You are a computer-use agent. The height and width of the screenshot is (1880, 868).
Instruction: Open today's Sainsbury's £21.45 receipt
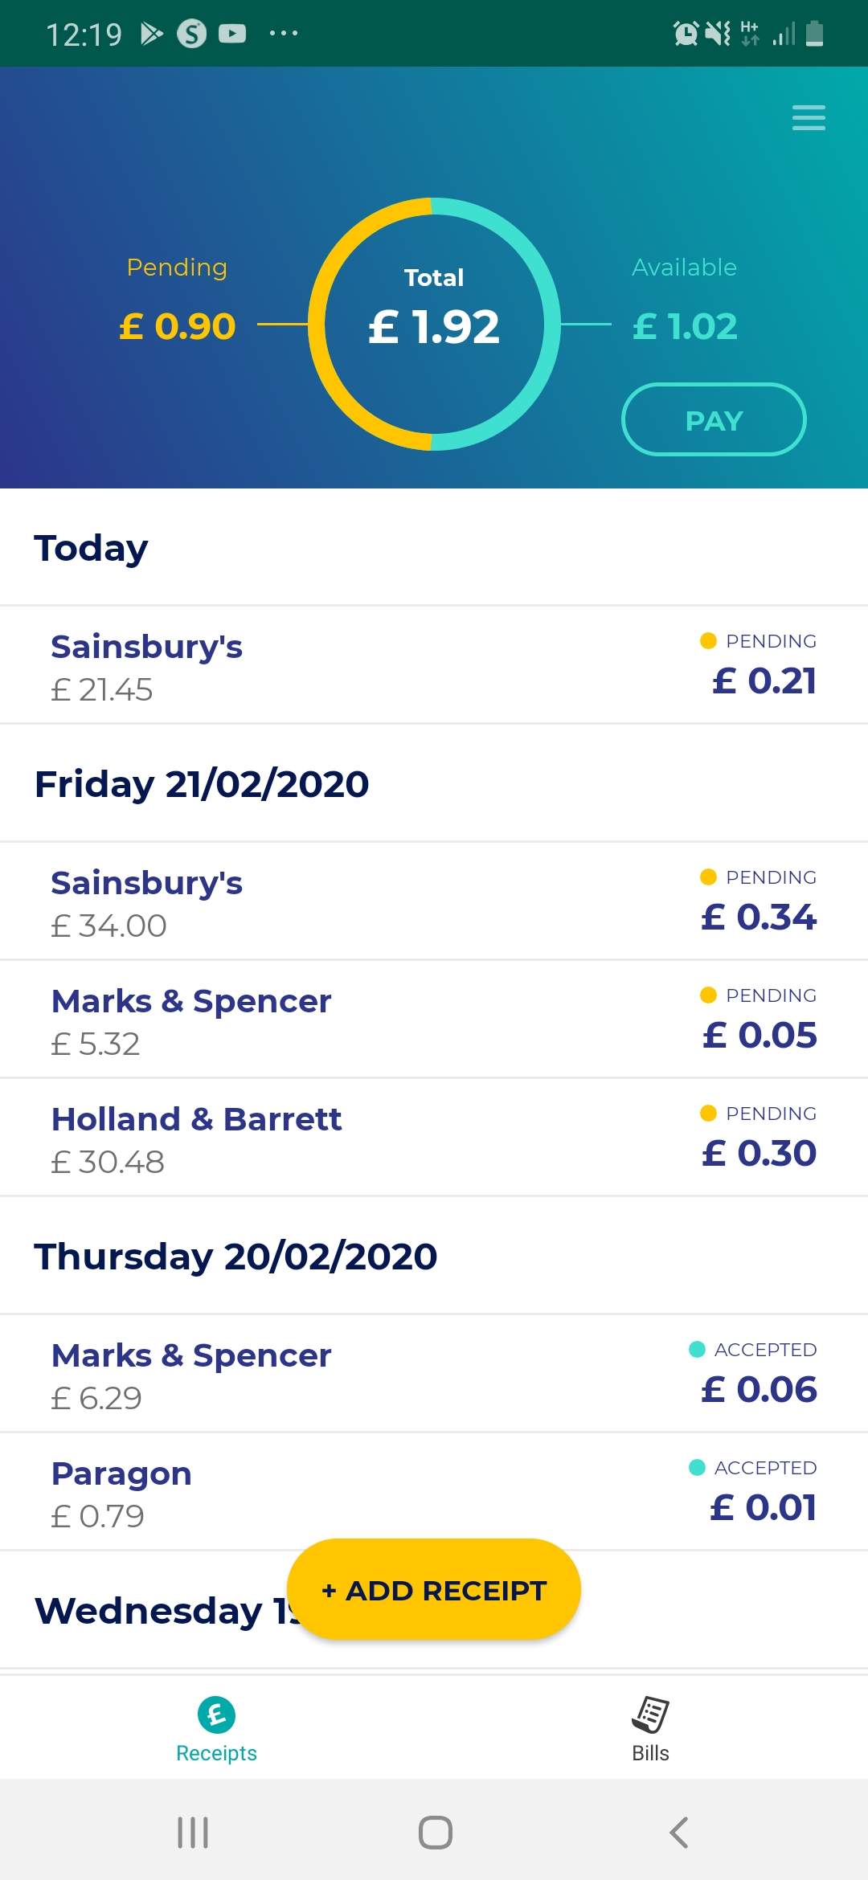(x=434, y=666)
